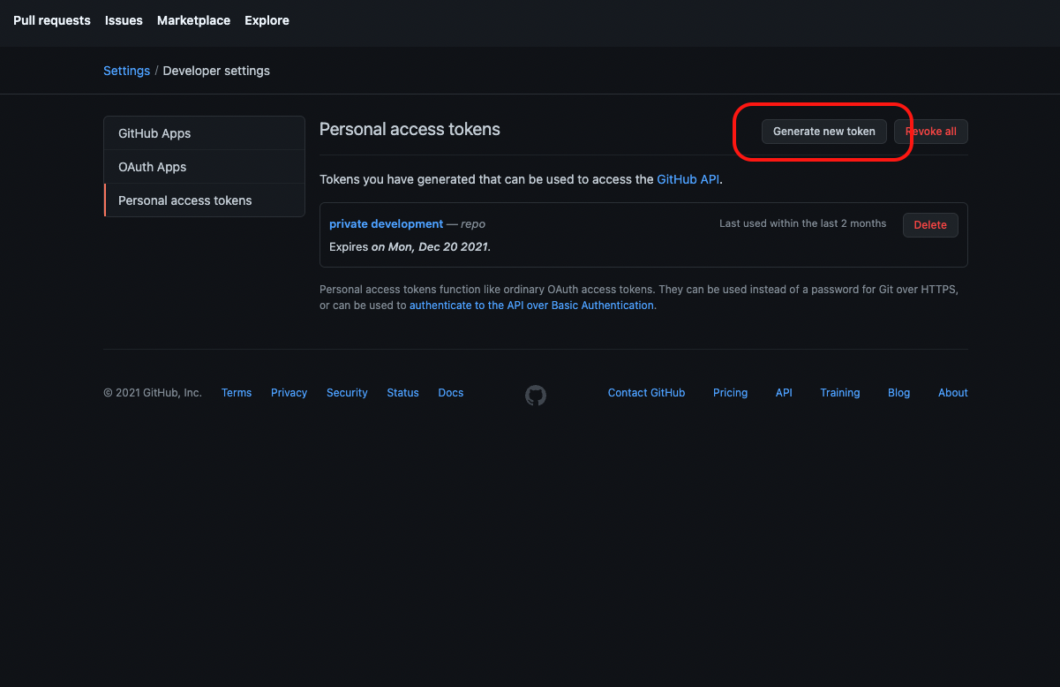1060x687 pixels.
Task: Visit the Pricing footer link
Action: pos(730,393)
